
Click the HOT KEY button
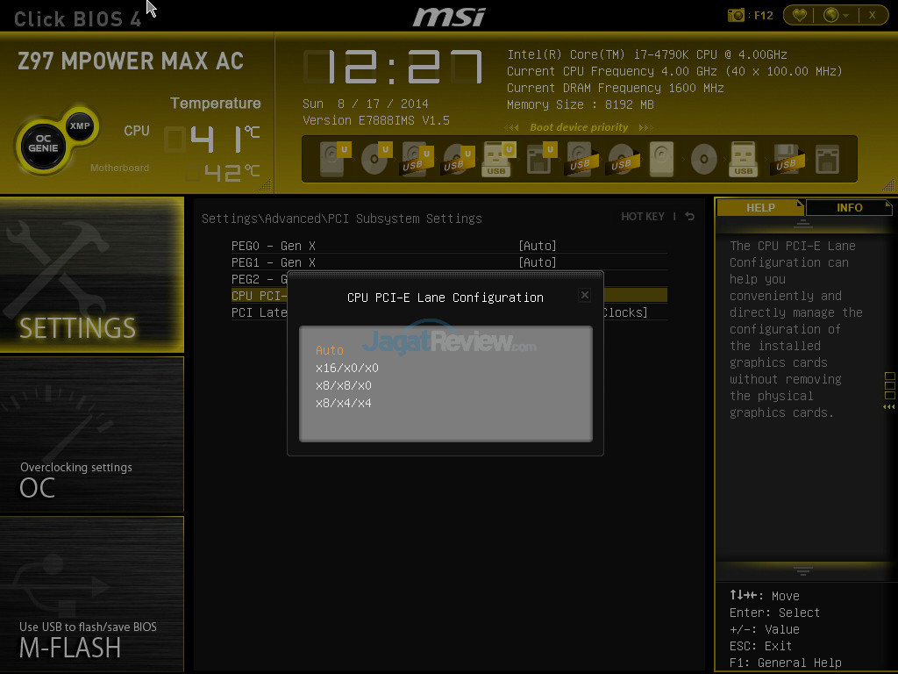click(643, 216)
